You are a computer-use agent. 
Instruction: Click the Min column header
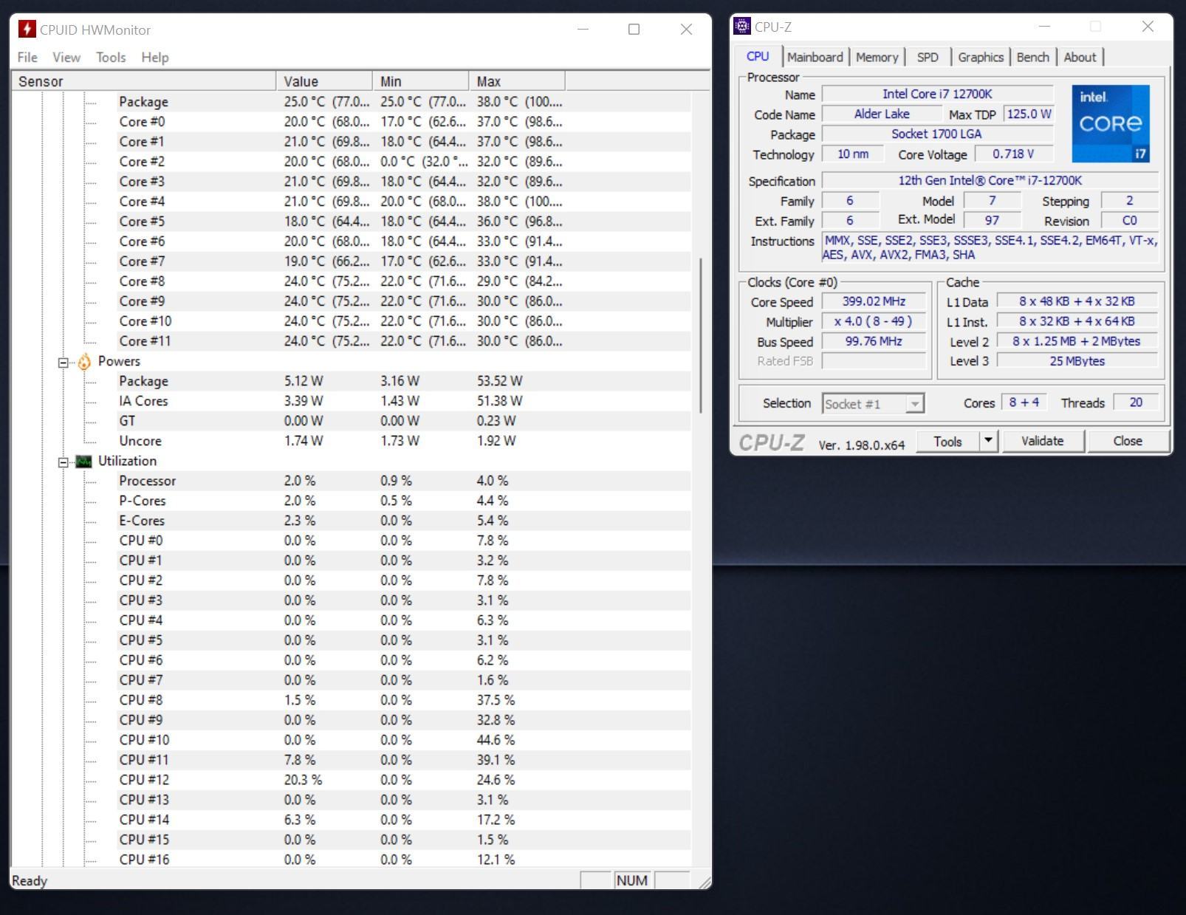[x=421, y=81]
